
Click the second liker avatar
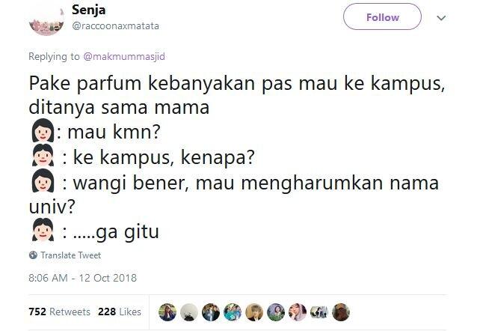(189, 312)
